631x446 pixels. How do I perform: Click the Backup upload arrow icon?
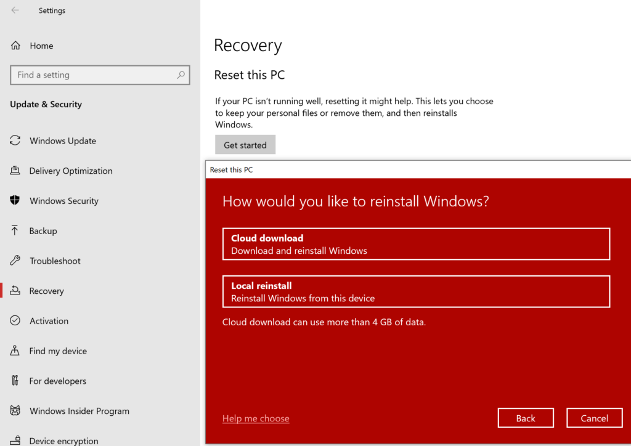[x=15, y=230]
